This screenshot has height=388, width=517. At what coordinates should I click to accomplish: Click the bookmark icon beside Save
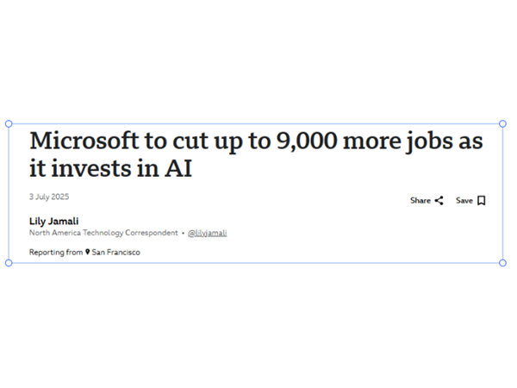(482, 201)
